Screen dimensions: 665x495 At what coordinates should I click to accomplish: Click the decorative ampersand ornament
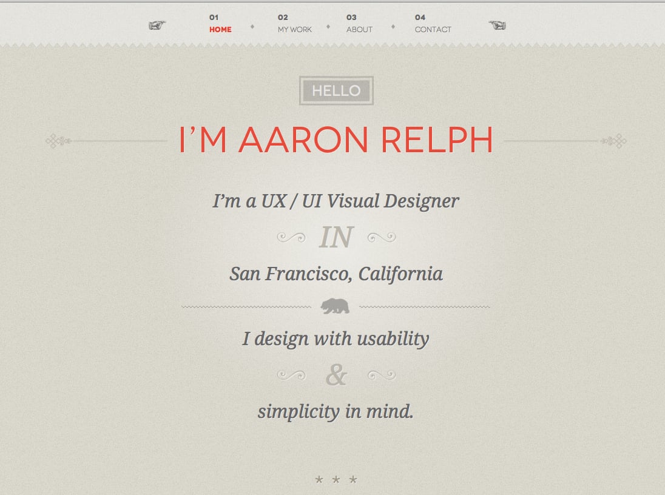pos(336,374)
